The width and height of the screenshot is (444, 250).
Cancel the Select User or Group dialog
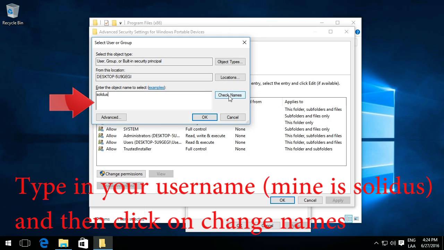coord(233,117)
